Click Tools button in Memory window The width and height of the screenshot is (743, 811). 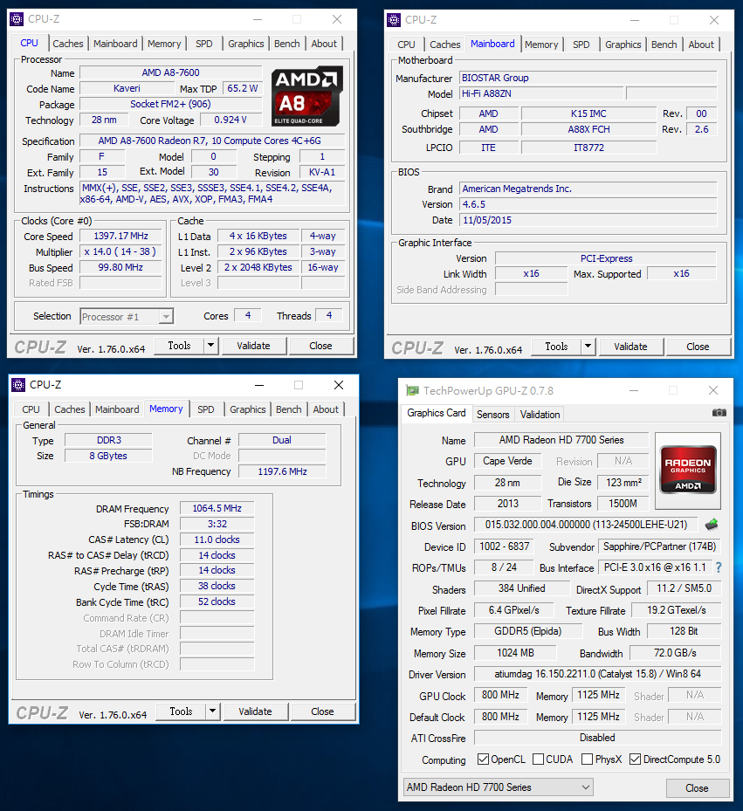coord(181,711)
